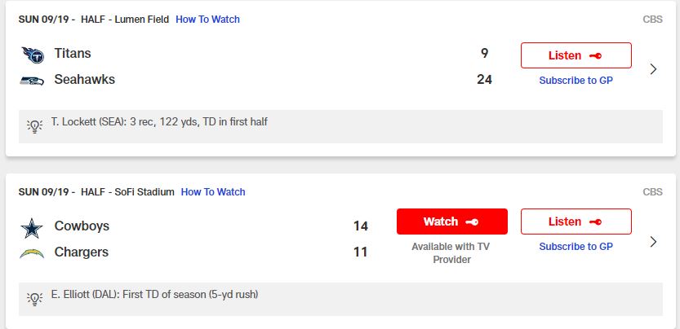Viewport: 680px width, 329px height.
Task: Subscribe to GP under Cowboys game Listen
Action: pos(576,247)
